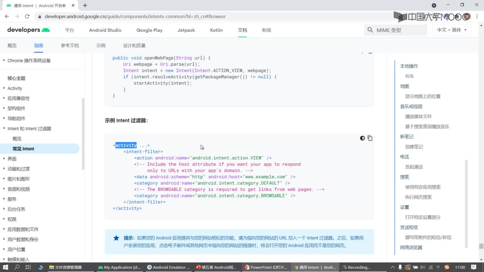
Task: Toggle dark theme on the code snippet
Action: [x=362, y=138]
